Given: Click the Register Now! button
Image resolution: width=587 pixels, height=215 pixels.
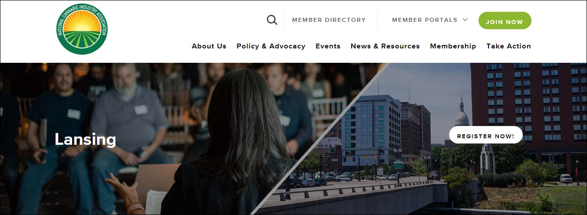Looking at the screenshot, I should (x=486, y=135).
